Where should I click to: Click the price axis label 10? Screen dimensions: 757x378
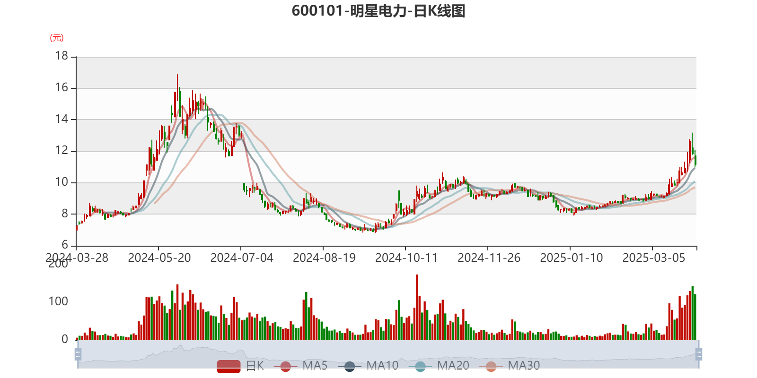click(62, 182)
